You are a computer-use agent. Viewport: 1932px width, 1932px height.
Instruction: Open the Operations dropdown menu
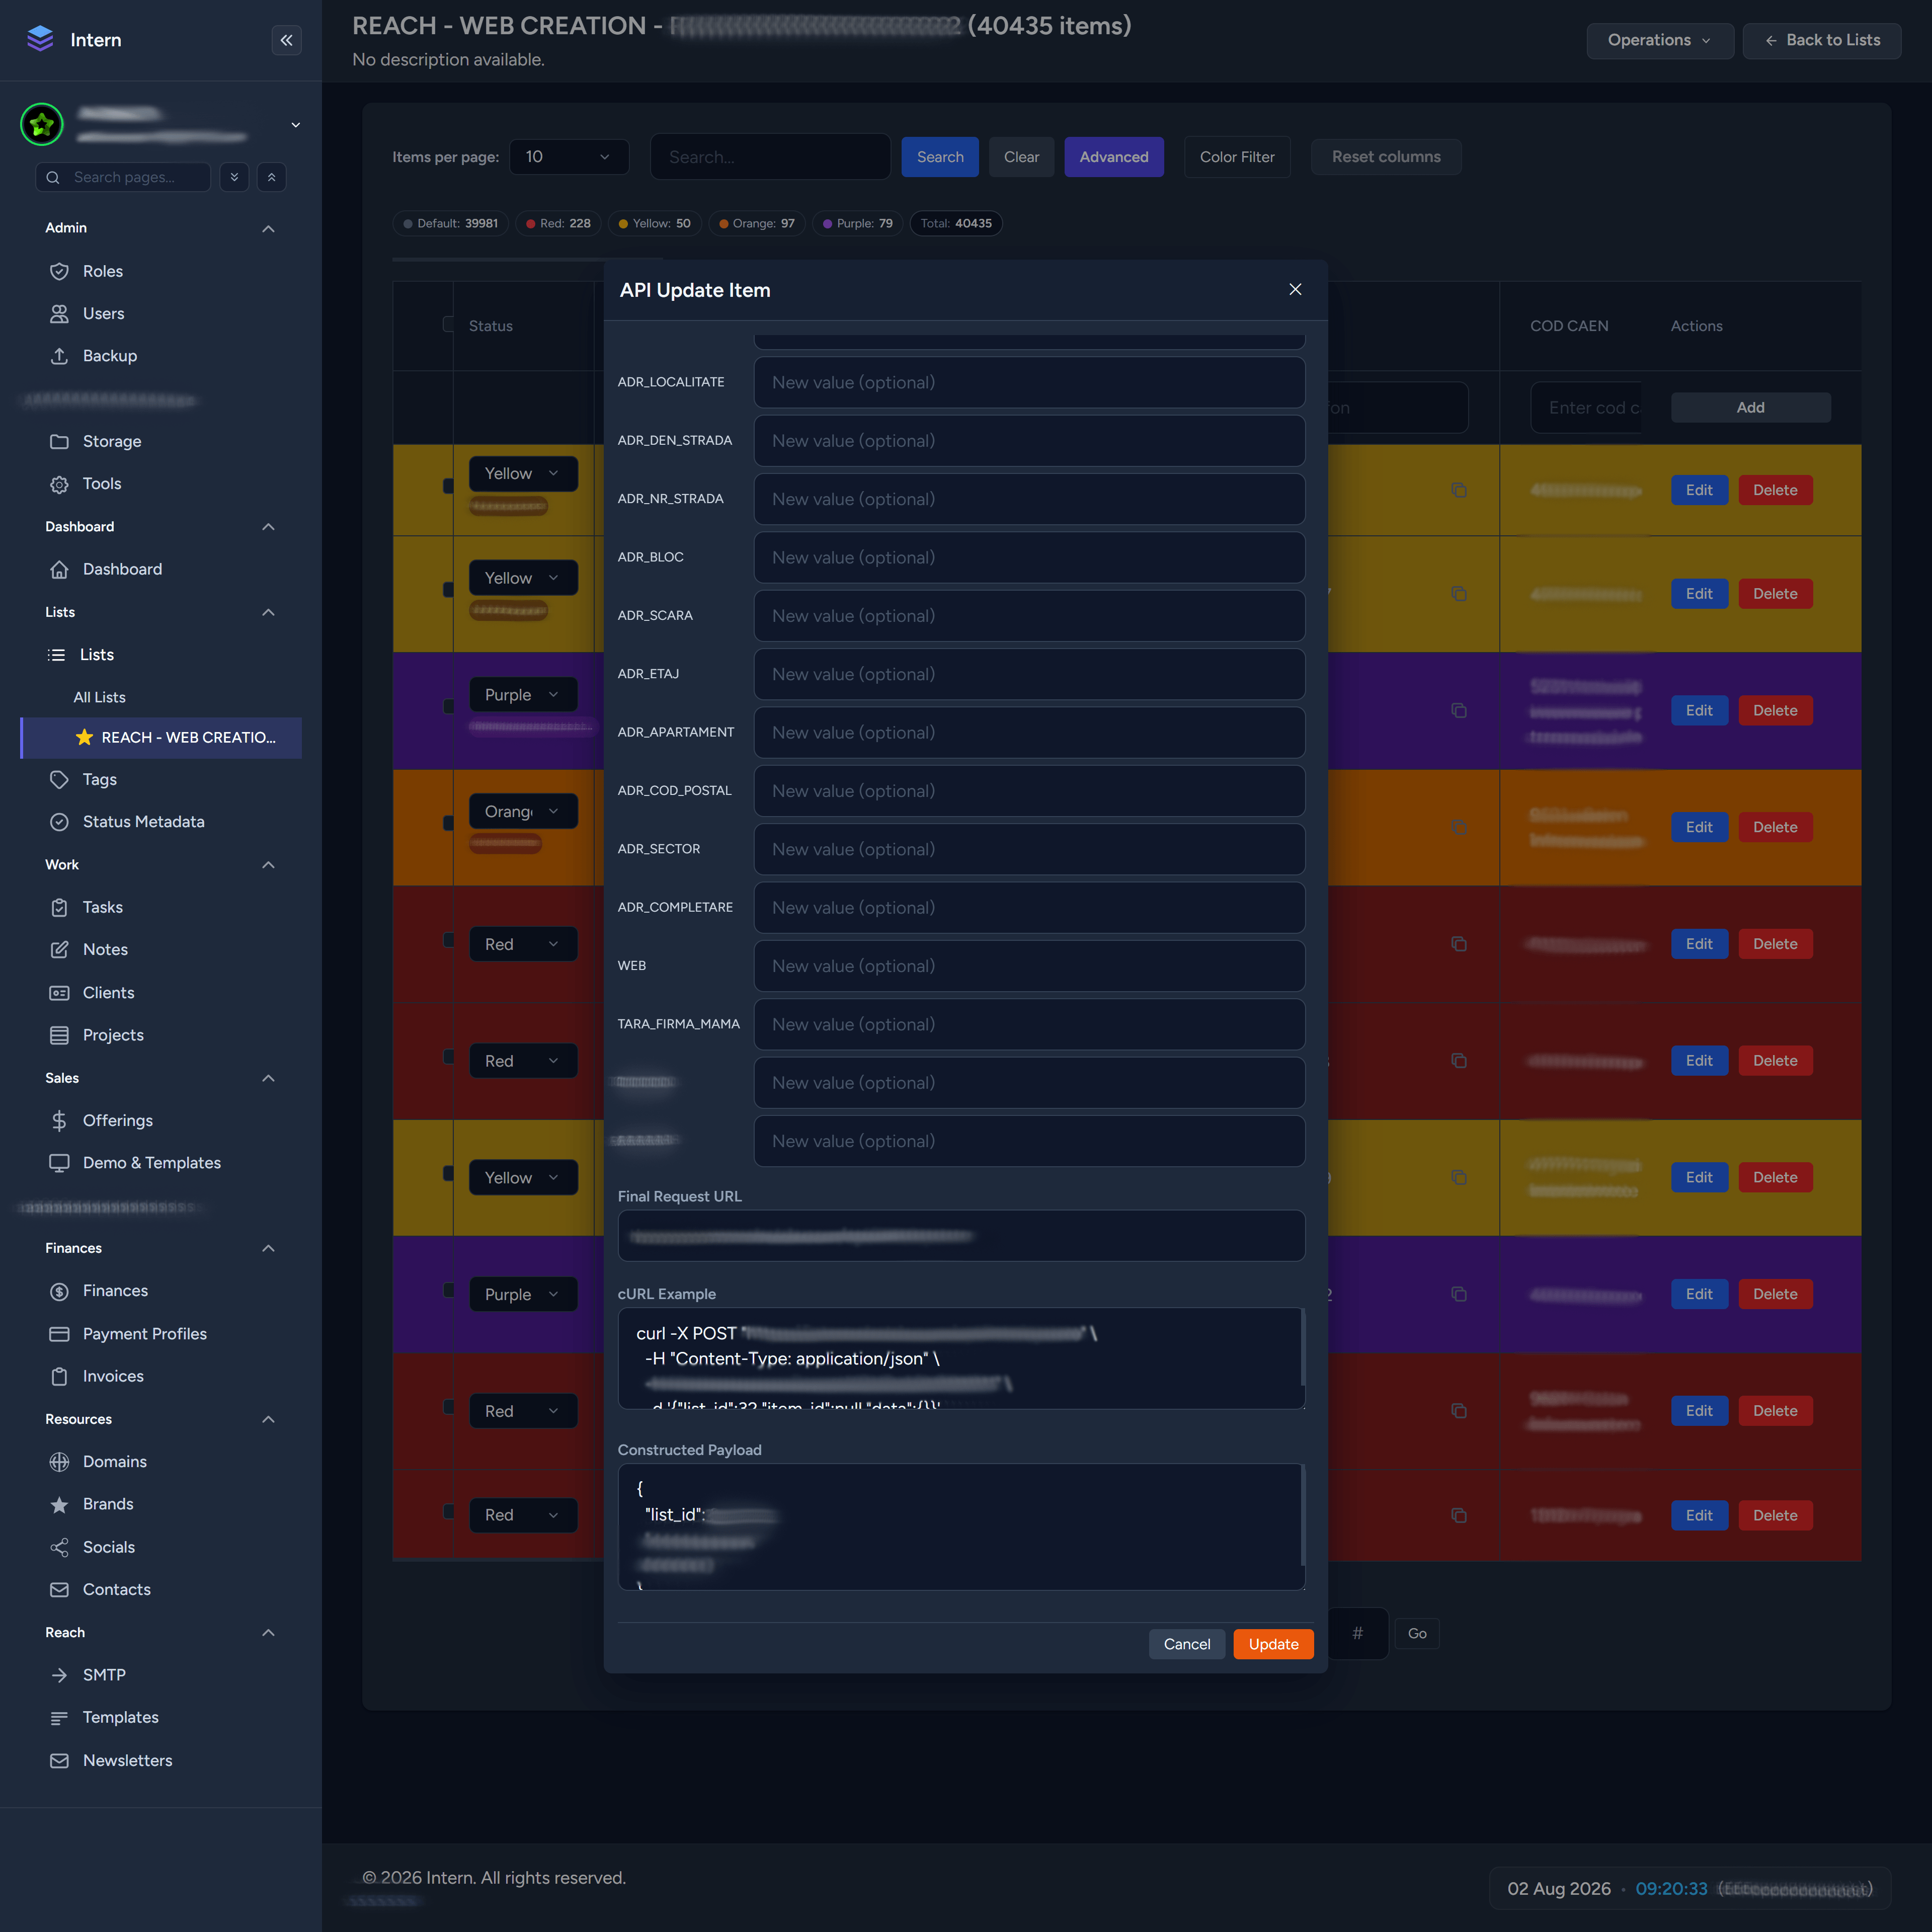1659,40
